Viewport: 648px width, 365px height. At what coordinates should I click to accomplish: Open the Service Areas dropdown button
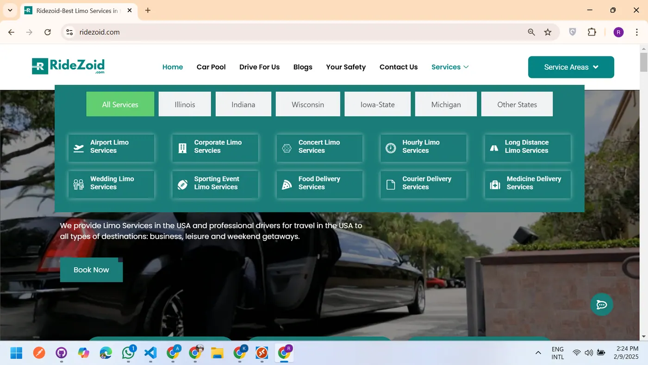tap(571, 67)
